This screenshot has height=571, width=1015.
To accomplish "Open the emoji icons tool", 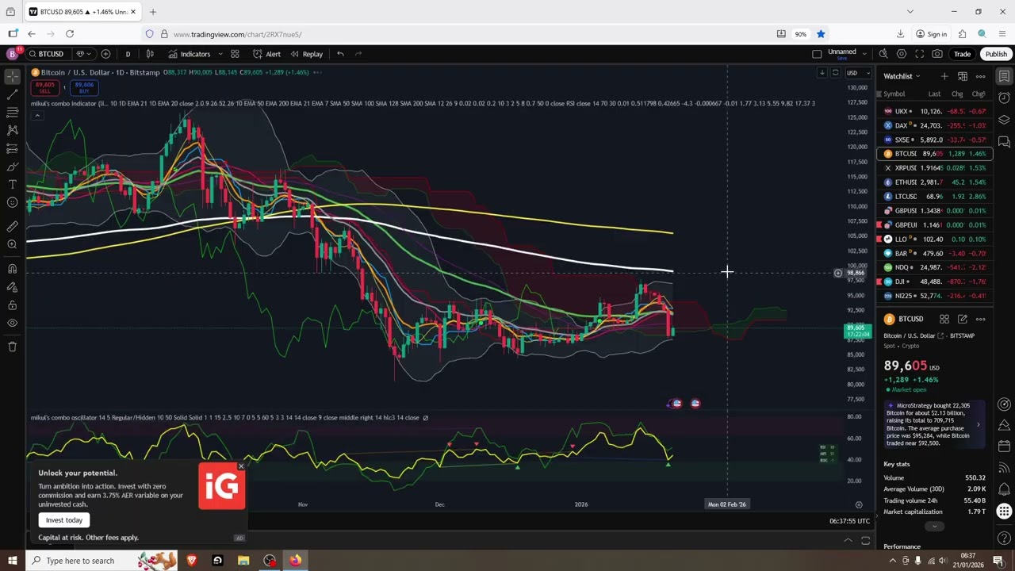I will click(12, 202).
